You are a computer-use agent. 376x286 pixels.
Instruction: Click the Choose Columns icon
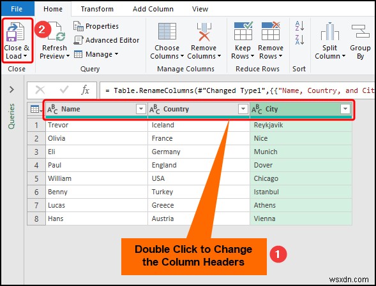167,31
